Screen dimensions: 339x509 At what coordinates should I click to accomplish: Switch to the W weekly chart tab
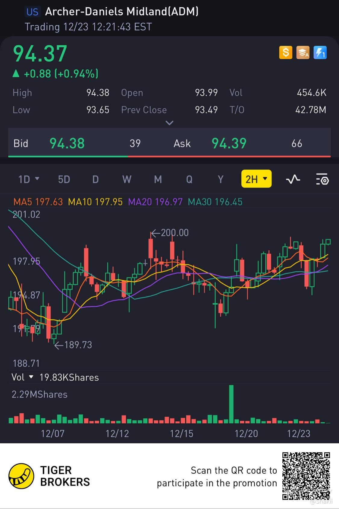127,179
